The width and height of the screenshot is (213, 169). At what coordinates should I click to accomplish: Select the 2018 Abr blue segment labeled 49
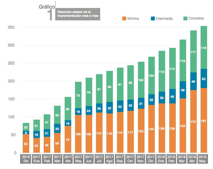coord(193,81)
